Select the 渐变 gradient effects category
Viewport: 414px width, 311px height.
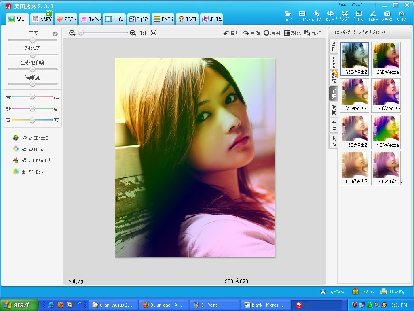tap(334, 94)
